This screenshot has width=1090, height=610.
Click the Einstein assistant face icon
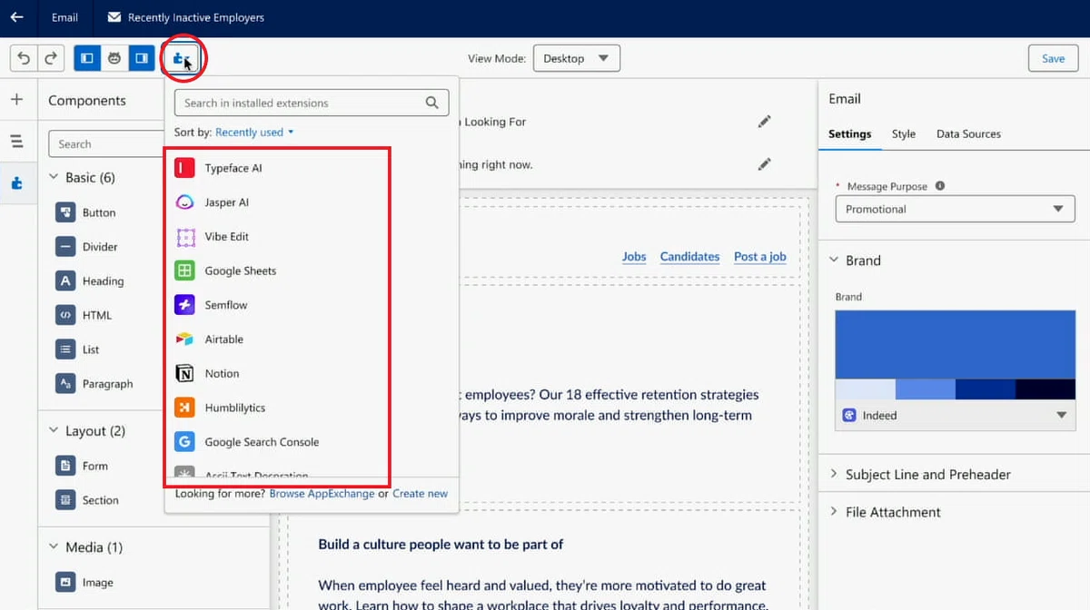point(114,58)
